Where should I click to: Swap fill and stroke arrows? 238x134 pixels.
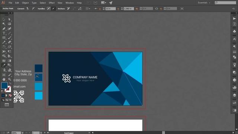tap(10, 83)
